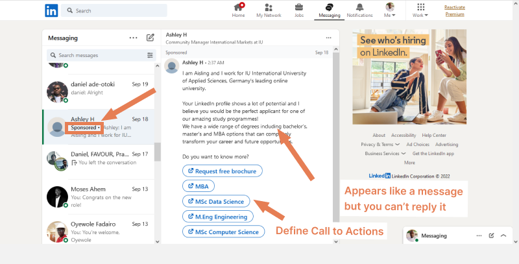Viewport: 519px width, 264px height.
Task: Click conversation list scroll down arrow
Action: 158,241
